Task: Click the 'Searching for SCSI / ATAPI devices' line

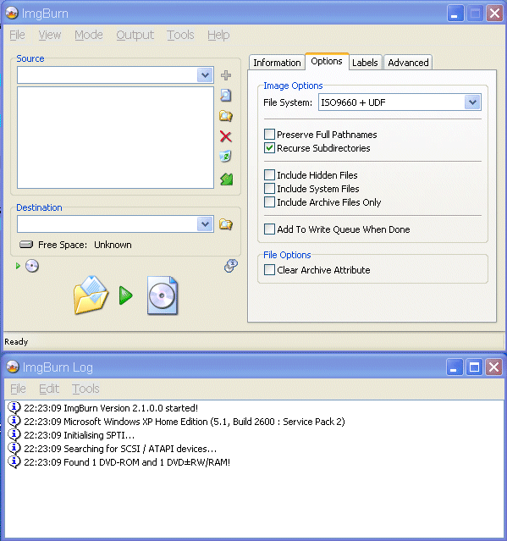Action: pos(120,449)
